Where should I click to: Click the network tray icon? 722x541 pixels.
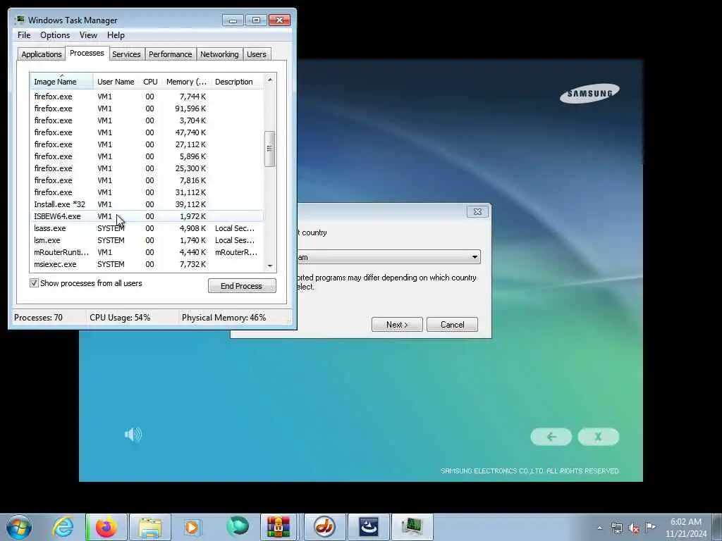616,528
